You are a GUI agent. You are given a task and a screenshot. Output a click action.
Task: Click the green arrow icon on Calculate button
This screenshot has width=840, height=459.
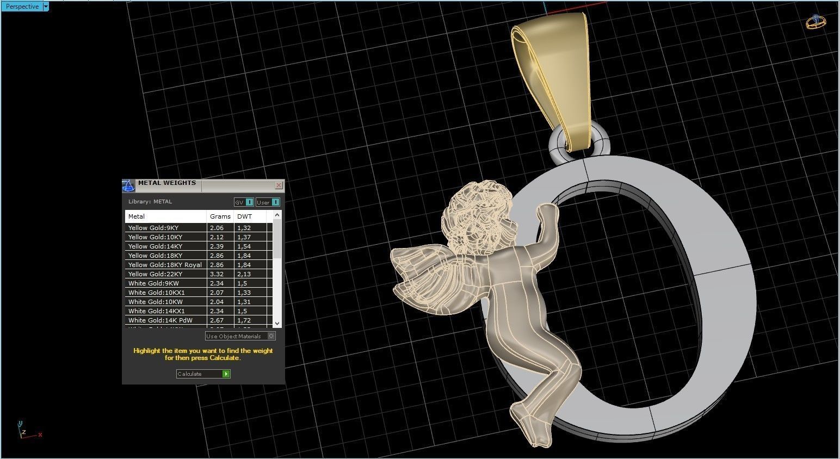coord(226,374)
